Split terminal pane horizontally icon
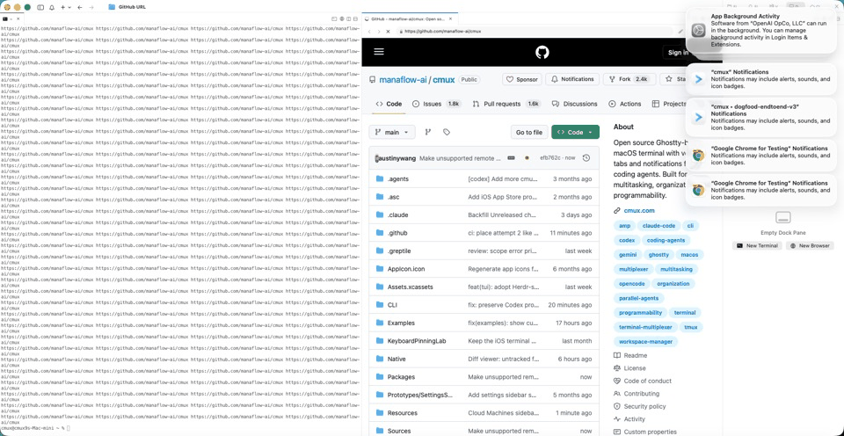The image size is (844, 436). tap(355, 18)
